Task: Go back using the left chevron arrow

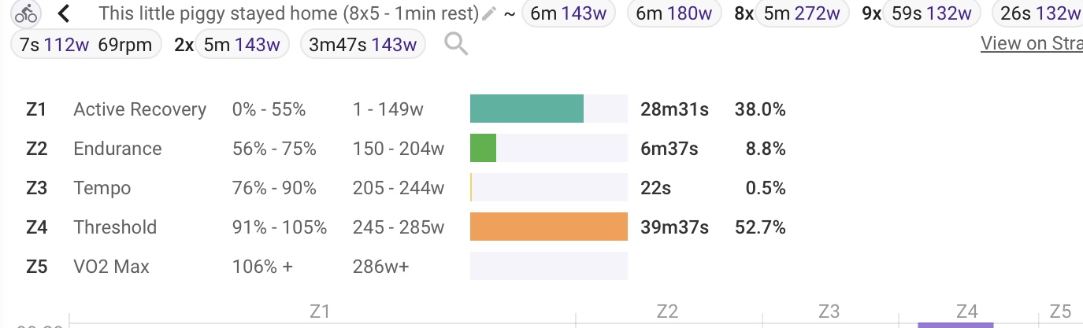Action: pos(64,13)
